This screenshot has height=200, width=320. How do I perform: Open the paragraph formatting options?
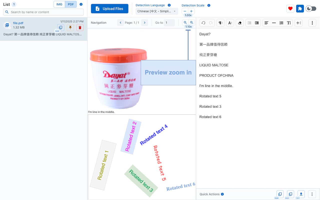220,23
